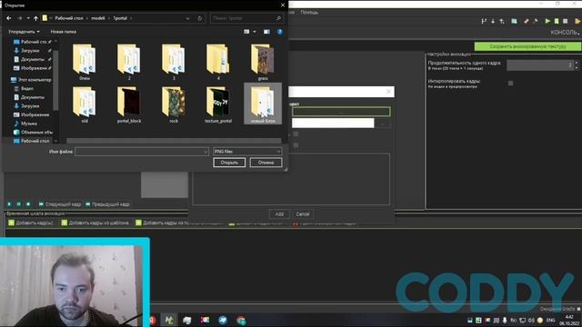Select 'Объемные объекты' in the sidebar

34,133
